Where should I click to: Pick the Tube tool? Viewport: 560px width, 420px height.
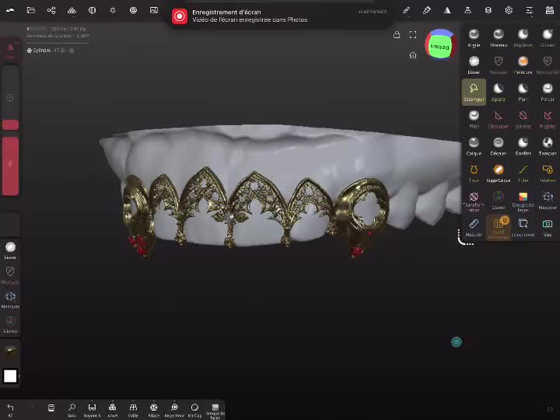(523, 173)
